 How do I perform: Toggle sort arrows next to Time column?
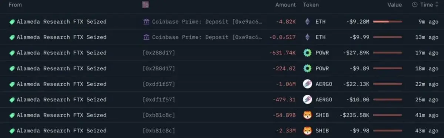click(x=436, y=5)
